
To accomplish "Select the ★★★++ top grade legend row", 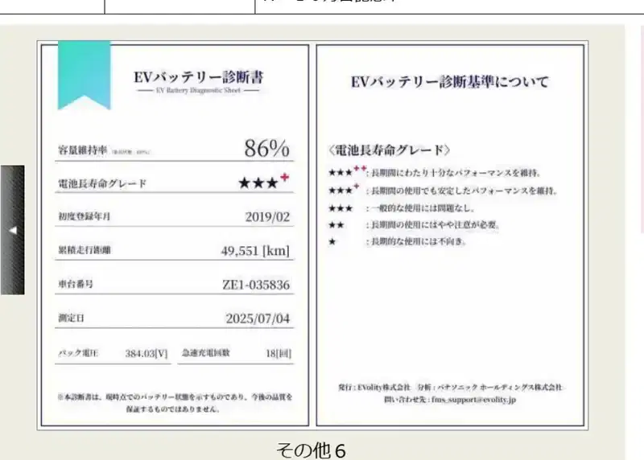I will pyautogui.click(x=434, y=172).
